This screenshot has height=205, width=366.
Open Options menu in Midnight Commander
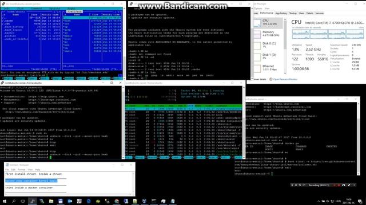pos(55,9)
